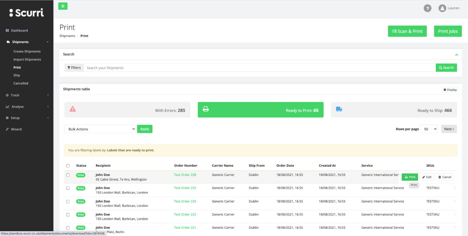The width and height of the screenshot is (468, 236).
Task: Apply the selected bulk action
Action: pyautogui.click(x=145, y=129)
